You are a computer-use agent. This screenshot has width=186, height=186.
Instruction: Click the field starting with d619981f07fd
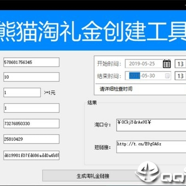(x=32, y=155)
